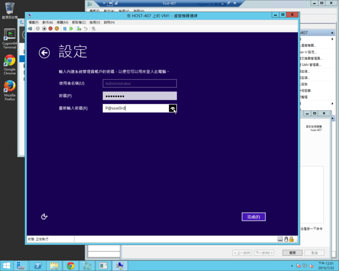Pause the virtual machine from toolbar
This screenshot has width=339, height=271.
tap(64, 29)
